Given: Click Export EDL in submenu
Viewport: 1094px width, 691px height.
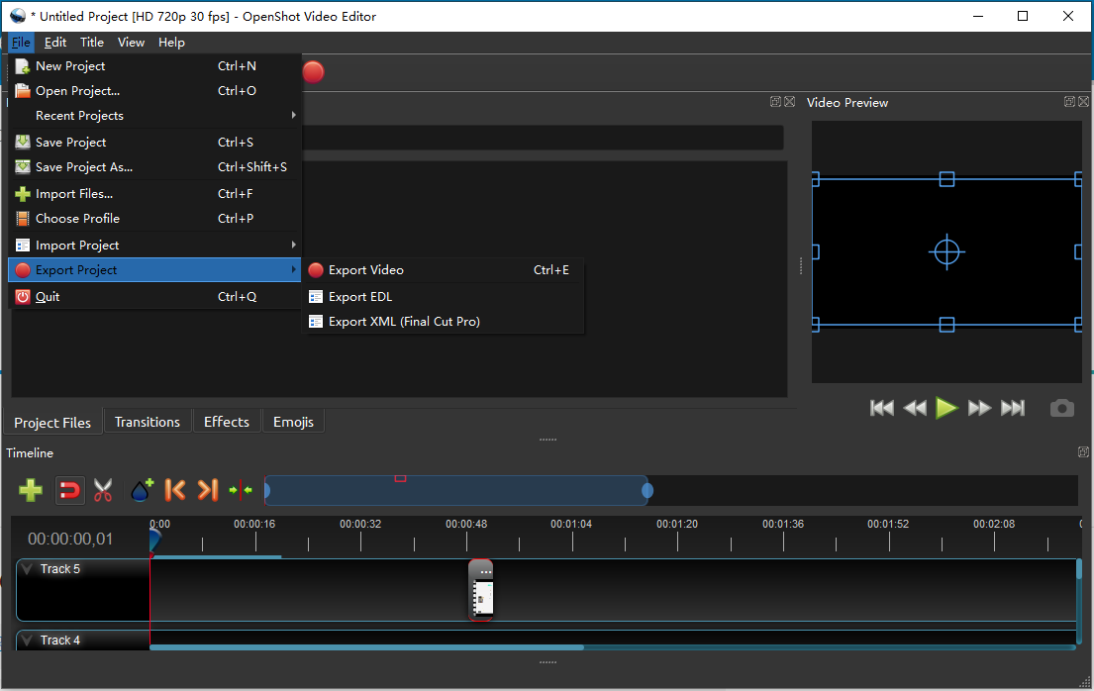Looking at the screenshot, I should (x=443, y=297).
